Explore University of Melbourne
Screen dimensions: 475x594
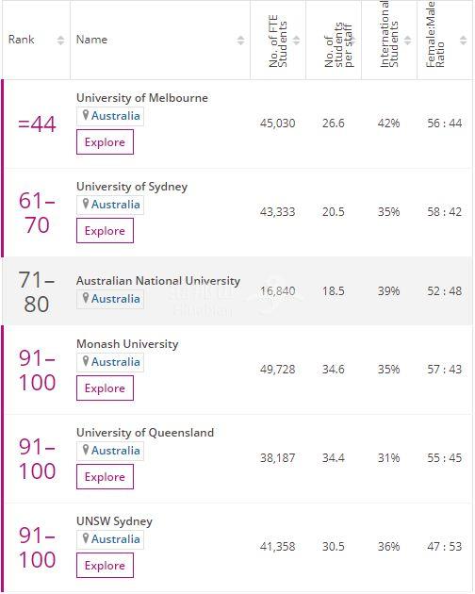105,142
